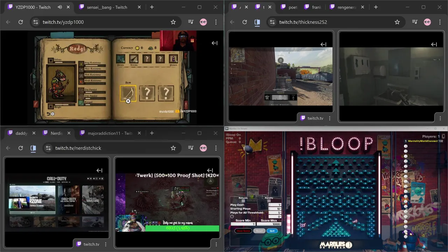This screenshot has width=448, height=252.
Task: Open media control in the thickness252 window
Action: click(415, 22)
